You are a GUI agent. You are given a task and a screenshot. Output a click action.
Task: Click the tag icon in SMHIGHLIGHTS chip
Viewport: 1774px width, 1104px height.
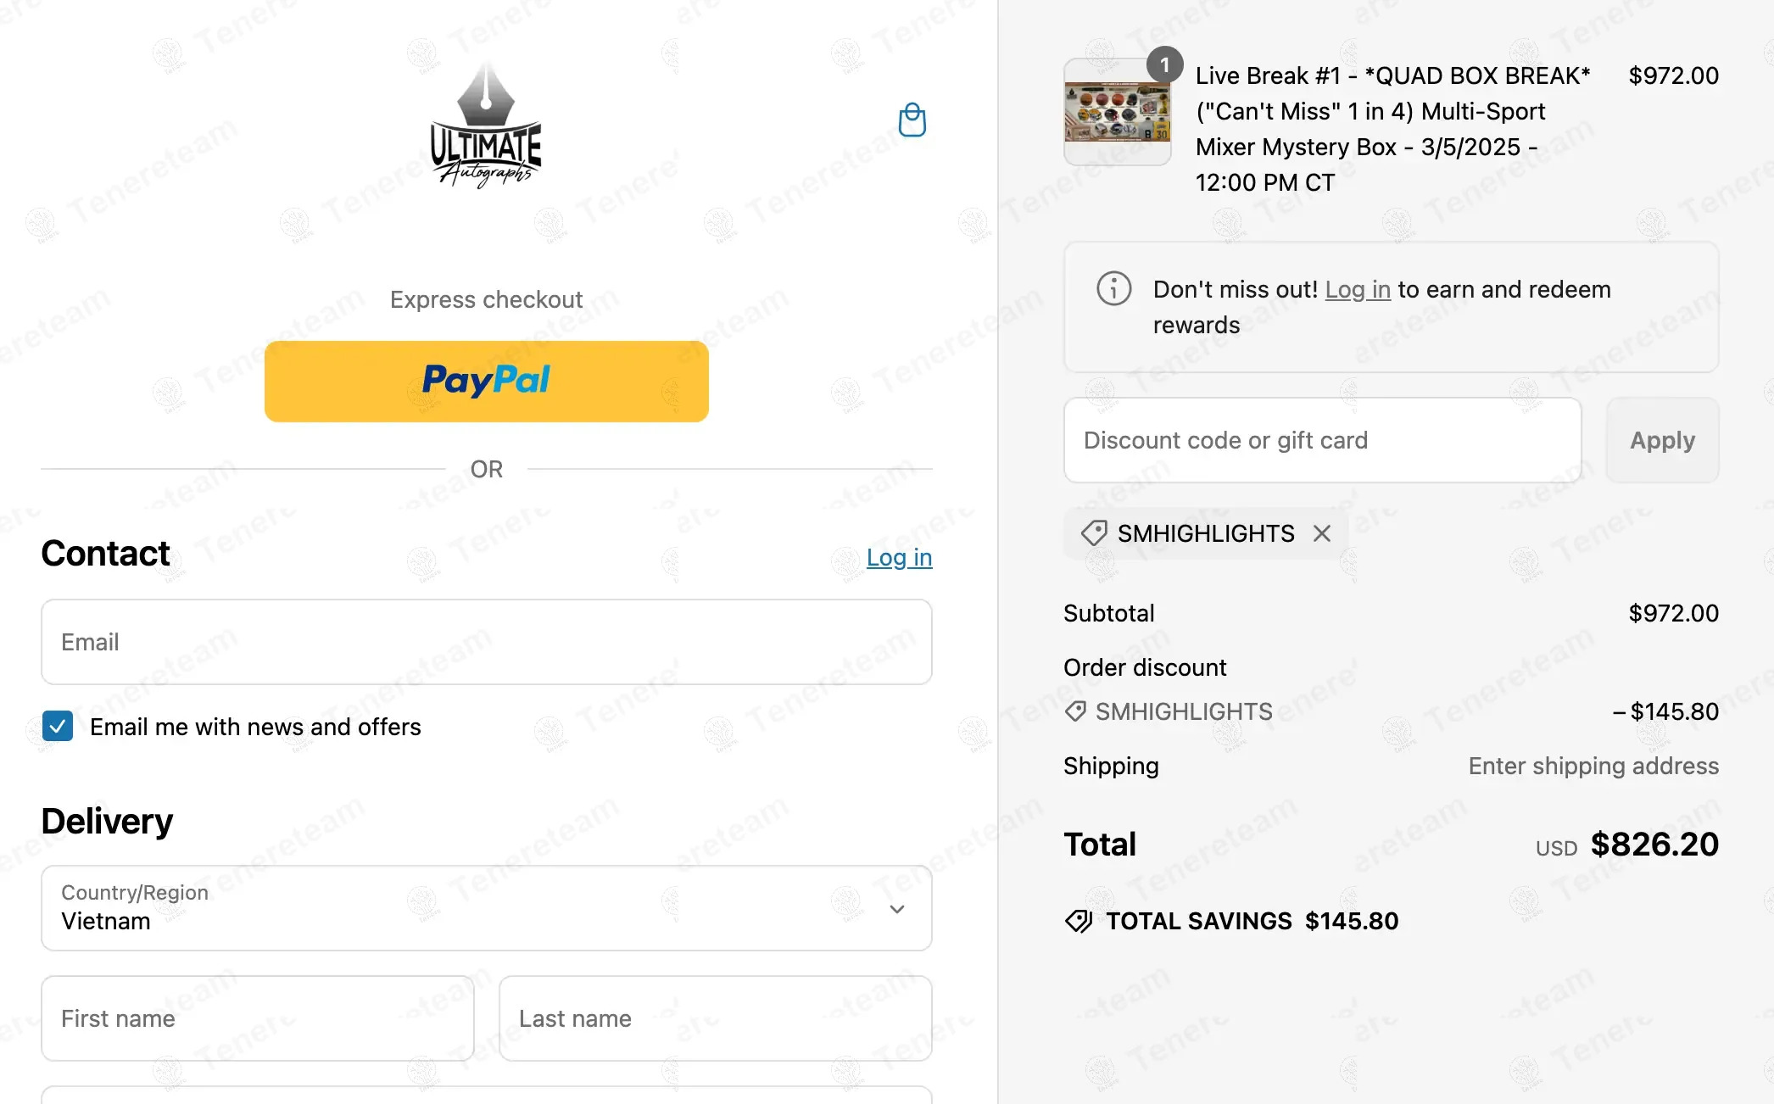point(1093,533)
